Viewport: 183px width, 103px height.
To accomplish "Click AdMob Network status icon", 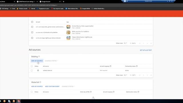I will point(38,70).
